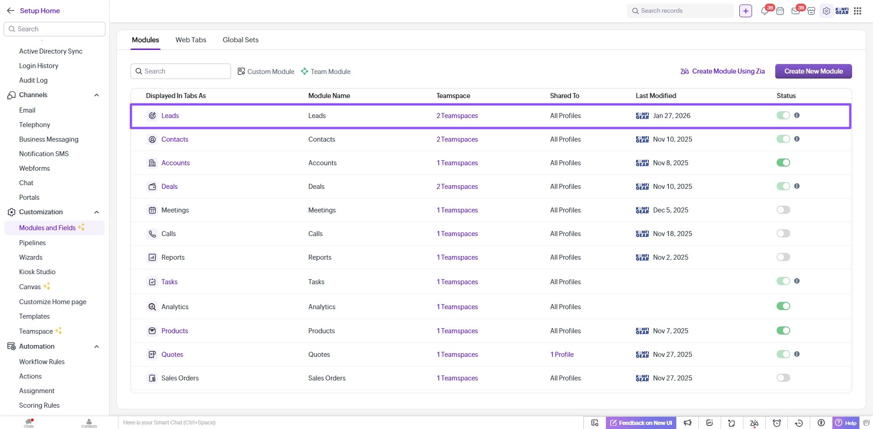Open the Global Sets tab

[240, 40]
